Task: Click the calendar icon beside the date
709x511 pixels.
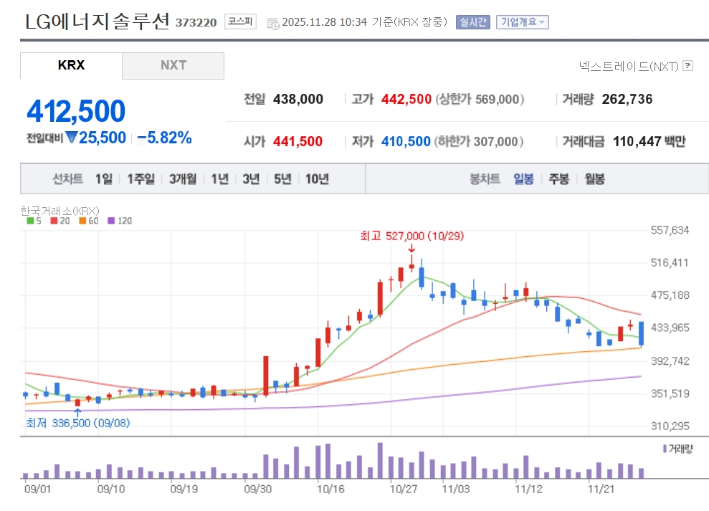Action: click(273, 23)
